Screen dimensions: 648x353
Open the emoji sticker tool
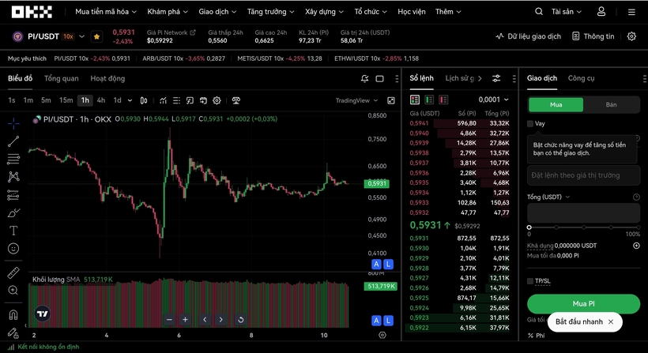coord(13,249)
